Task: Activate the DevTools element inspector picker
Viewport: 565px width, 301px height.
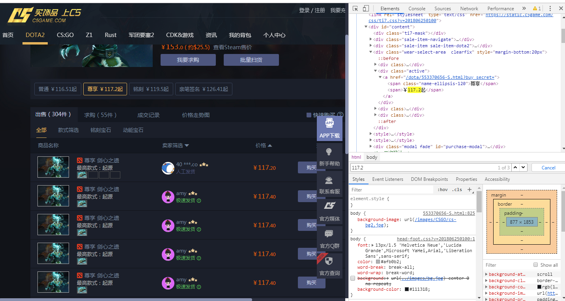Action: [x=355, y=8]
